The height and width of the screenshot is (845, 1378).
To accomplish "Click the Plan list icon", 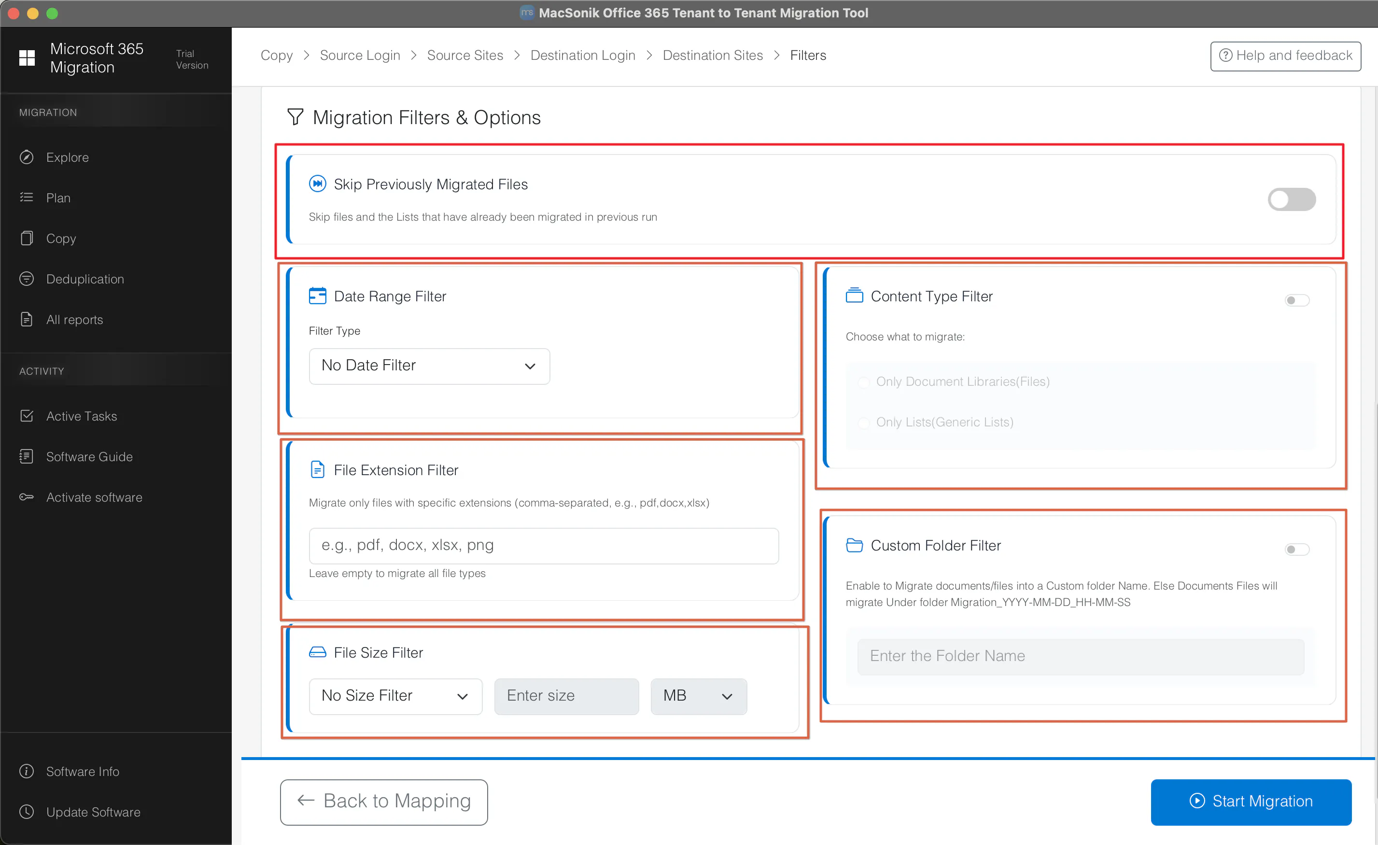I will pos(26,197).
